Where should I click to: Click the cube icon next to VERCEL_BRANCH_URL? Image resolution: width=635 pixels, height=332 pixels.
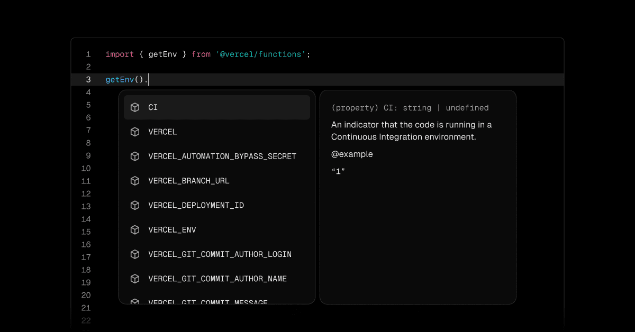[x=135, y=181]
